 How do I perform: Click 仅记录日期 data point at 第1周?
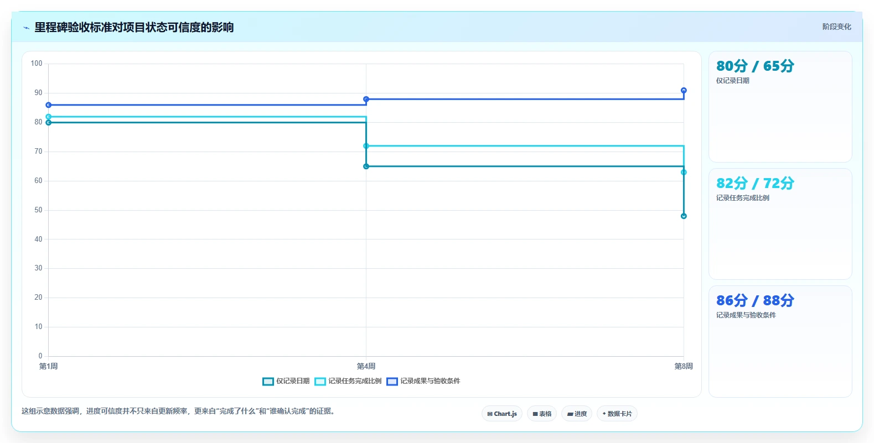[49, 122]
